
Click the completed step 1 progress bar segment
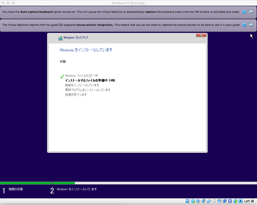click(26, 183)
